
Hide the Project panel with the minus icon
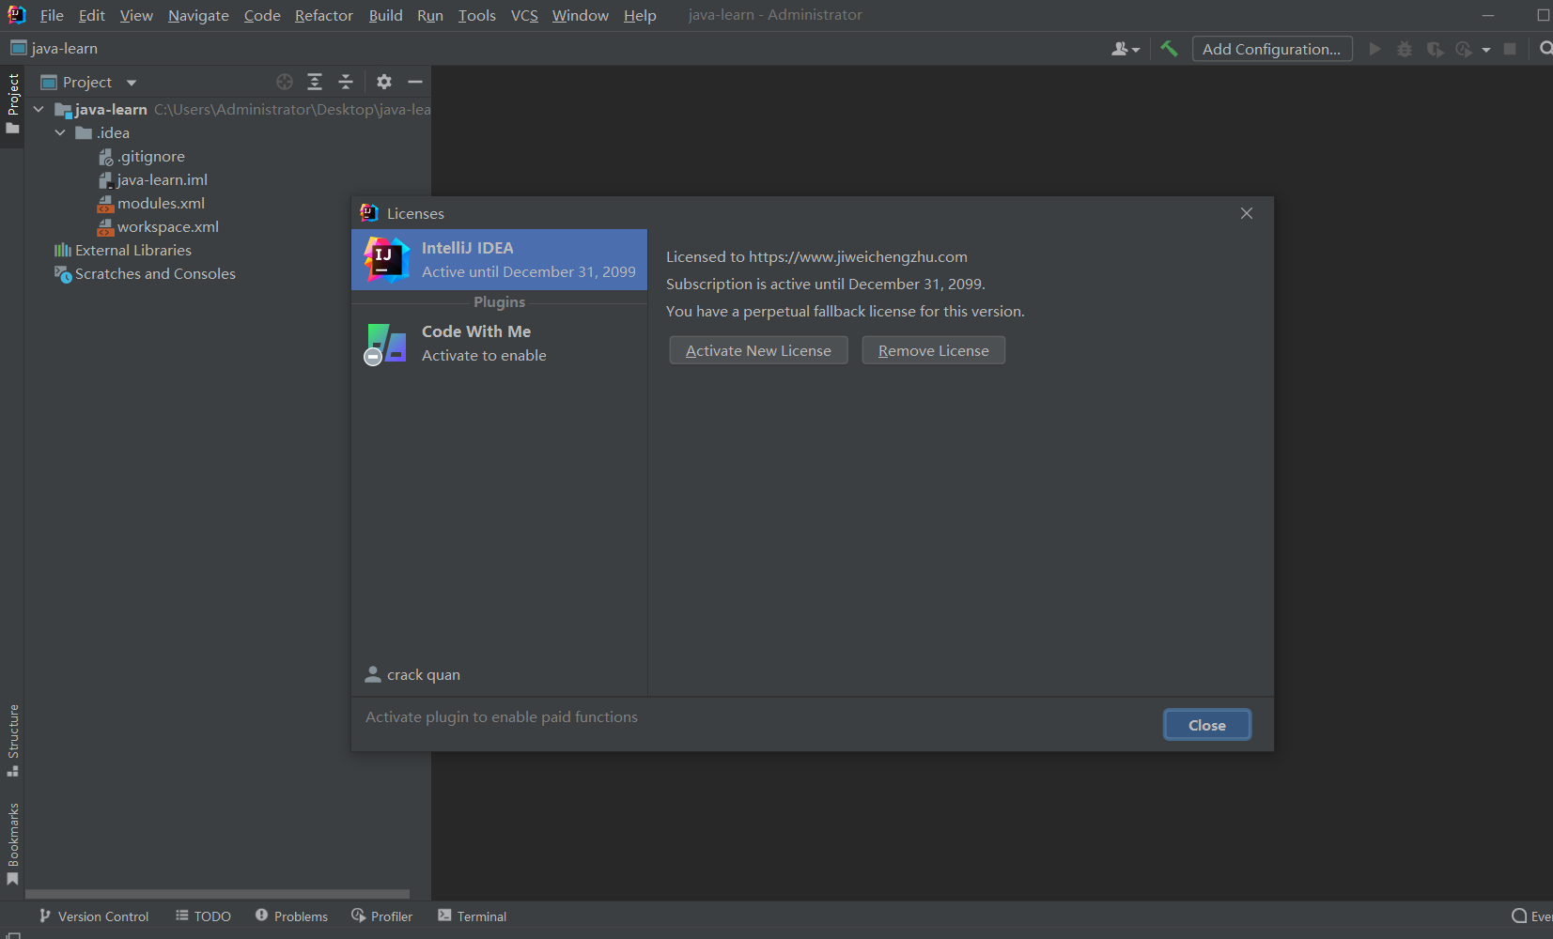point(415,82)
